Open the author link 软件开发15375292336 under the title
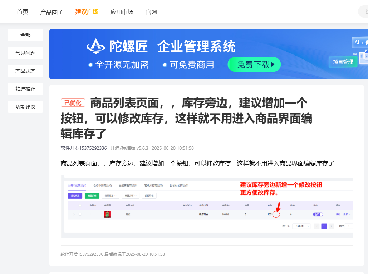368x274 pixels. 84,148
